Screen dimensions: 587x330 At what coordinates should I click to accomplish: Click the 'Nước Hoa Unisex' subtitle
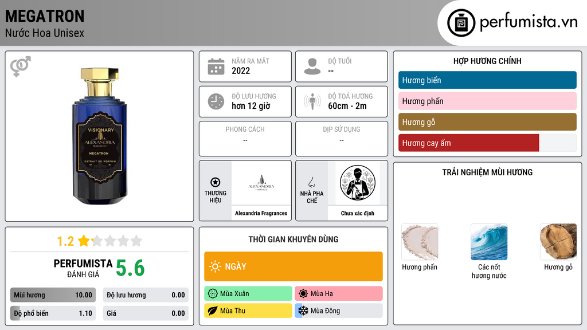pyautogui.click(x=45, y=33)
